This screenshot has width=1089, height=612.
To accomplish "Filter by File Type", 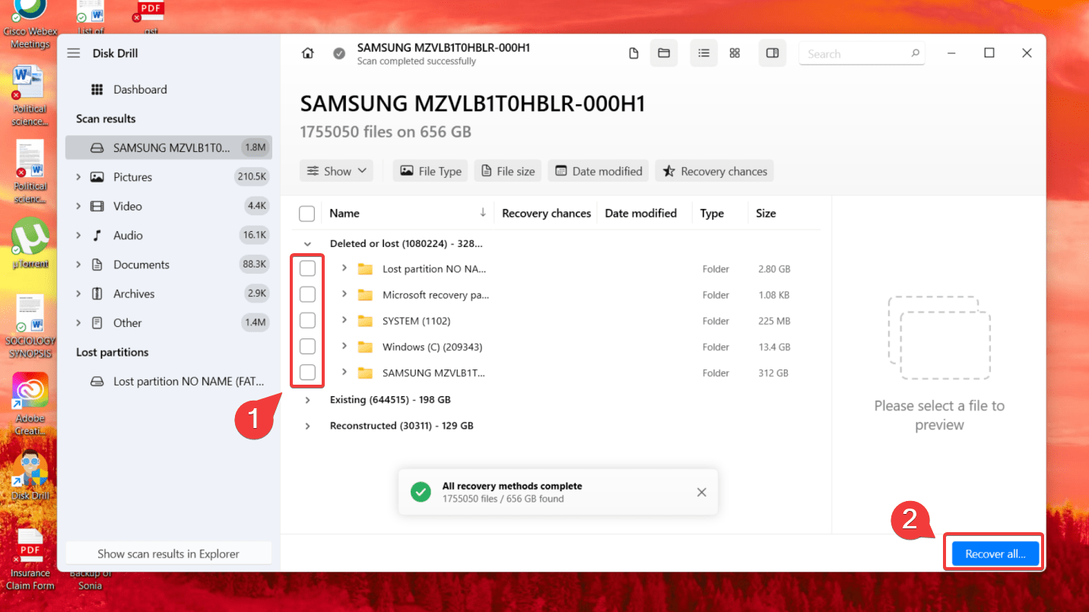I will pos(431,171).
